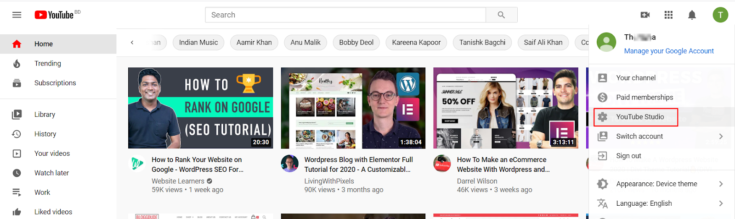
Task: Click the green T account avatar
Action: coord(720,15)
